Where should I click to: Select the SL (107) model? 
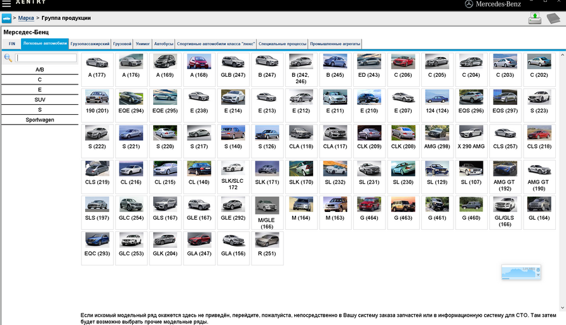point(471,176)
